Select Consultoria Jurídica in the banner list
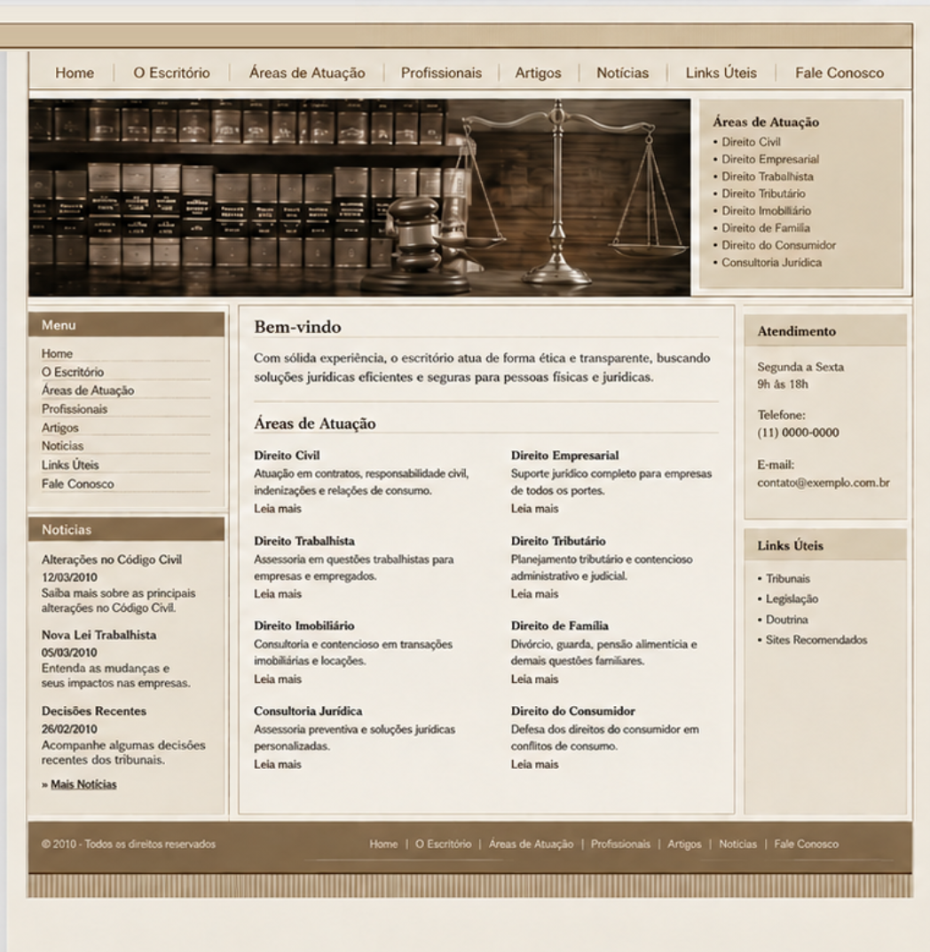930x952 pixels. [x=772, y=262]
